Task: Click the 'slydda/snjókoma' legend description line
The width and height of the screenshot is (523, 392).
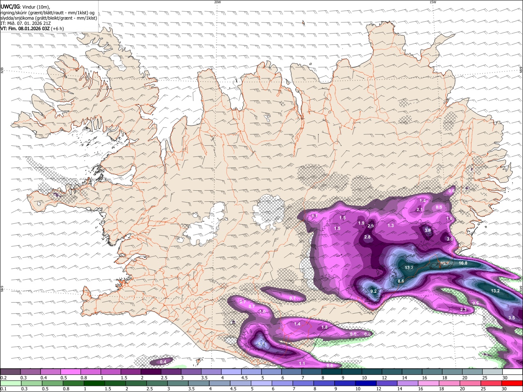Action: 49,18
